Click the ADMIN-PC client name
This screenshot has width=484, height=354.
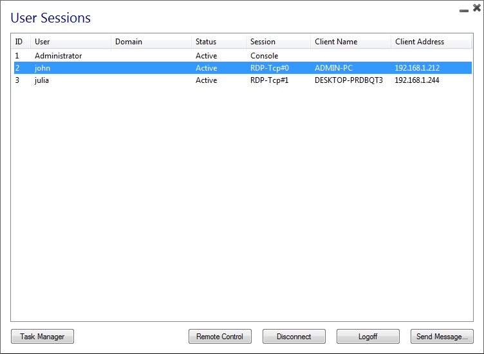click(x=333, y=68)
